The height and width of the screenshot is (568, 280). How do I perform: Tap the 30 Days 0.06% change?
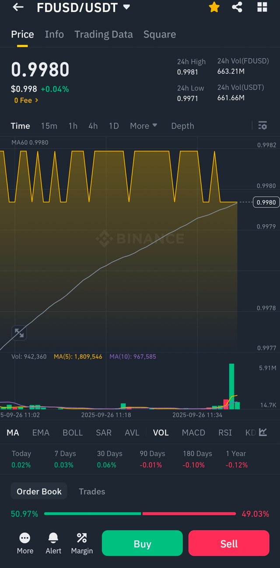pos(107,465)
